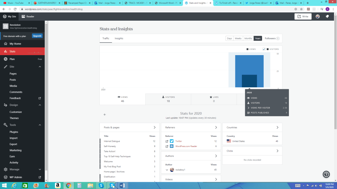337x189 pixels.
Task: Click the Reader icon in the top bar
Action: point(23,16)
